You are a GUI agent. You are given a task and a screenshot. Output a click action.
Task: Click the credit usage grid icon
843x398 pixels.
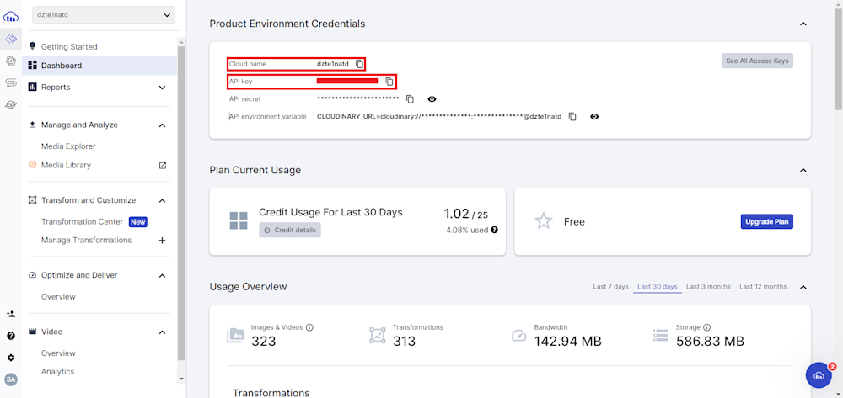coord(239,221)
